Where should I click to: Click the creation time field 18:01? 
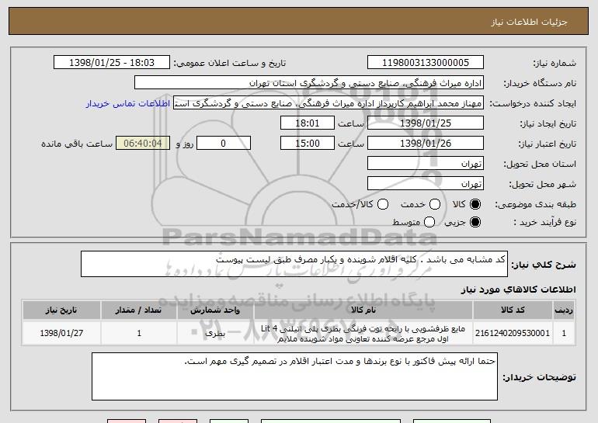308,123
